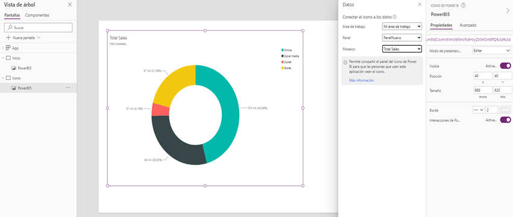Click the Borde thickness input field
The height and width of the screenshot is (217, 513).
point(492,110)
